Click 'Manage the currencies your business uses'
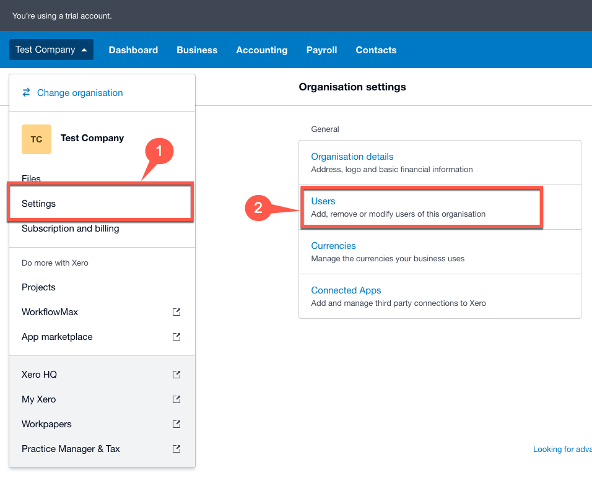The width and height of the screenshot is (592, 478). tap(388, 259)
